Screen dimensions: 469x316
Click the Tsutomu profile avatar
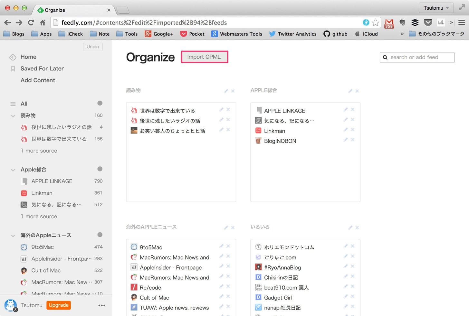pyautogui.click(x=10, y=305)
